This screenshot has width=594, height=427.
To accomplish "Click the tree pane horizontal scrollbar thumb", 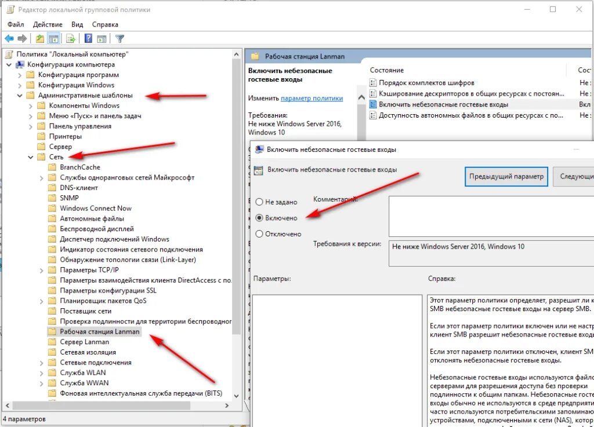I will pos(101,406).
